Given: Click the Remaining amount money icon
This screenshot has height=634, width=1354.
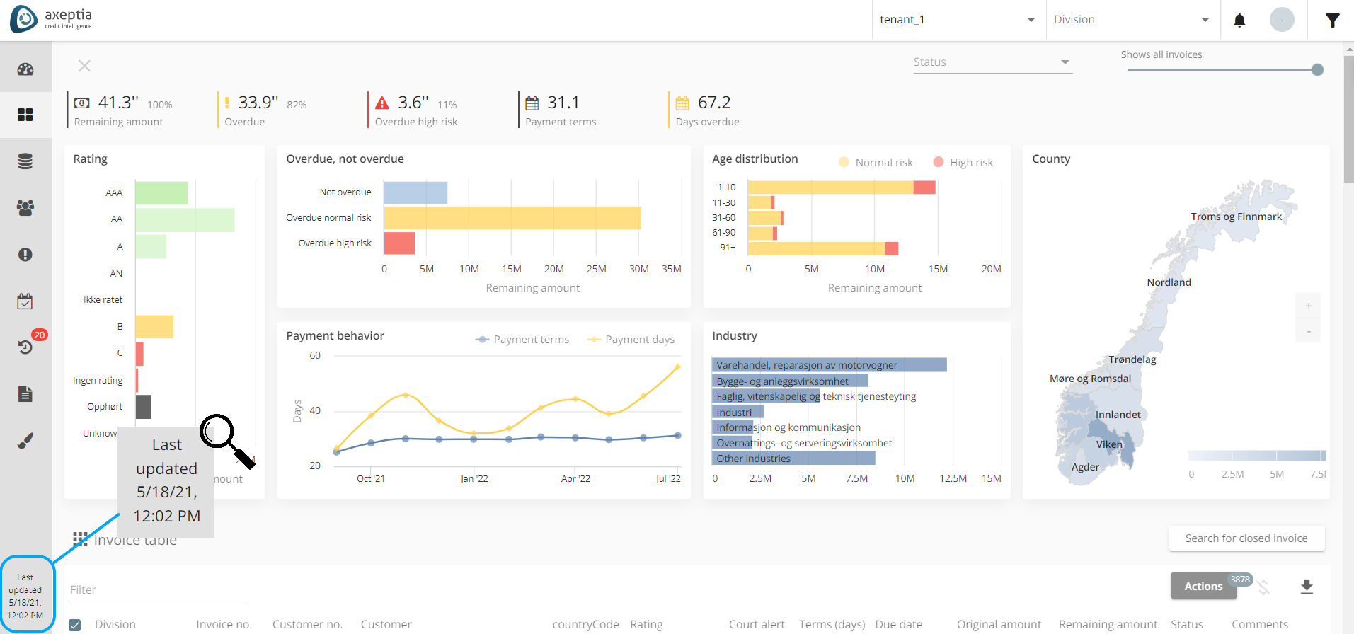Looking at the screenshot, I should pyautogui.click(x=82, y=103).
